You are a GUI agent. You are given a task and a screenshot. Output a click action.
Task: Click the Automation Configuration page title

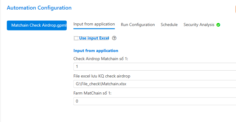pyautogui.click(x=39, y=8)
